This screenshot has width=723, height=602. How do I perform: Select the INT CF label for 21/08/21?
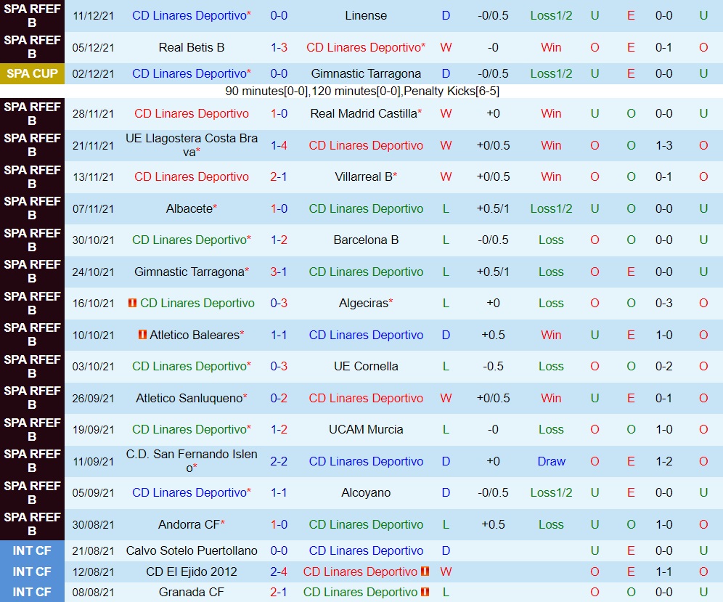[x=32, y=550]
